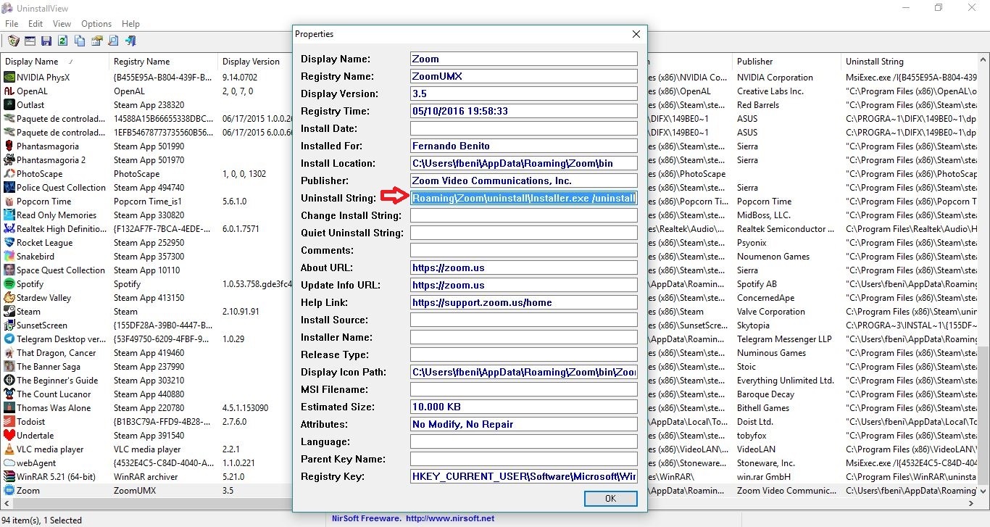Click the window-shaped icon beside the Uninstall icon

[x=30, y=41]
